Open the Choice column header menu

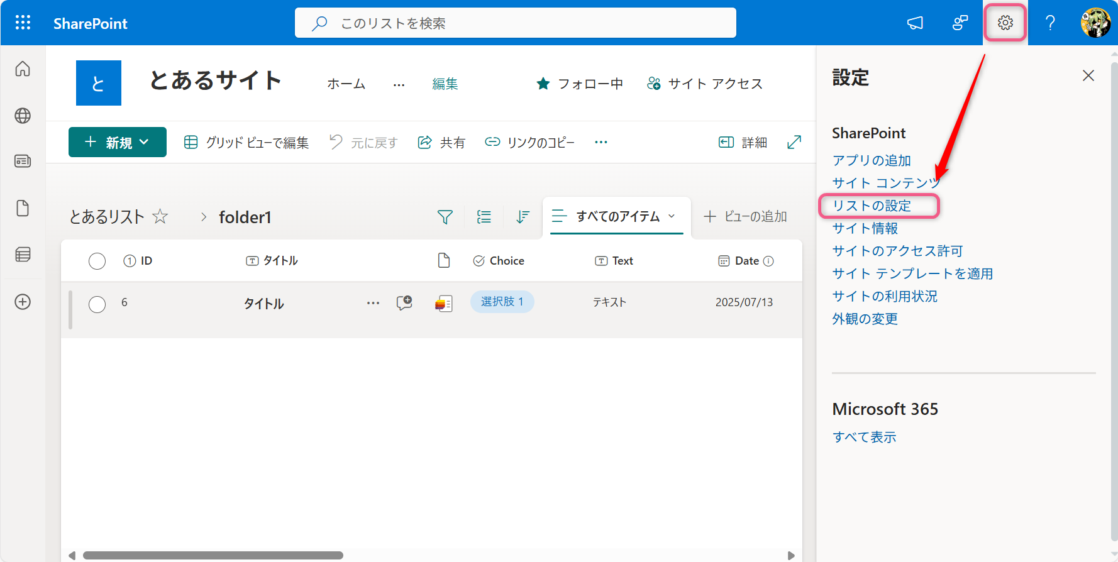pyautogui.click(x=499, y=261)
